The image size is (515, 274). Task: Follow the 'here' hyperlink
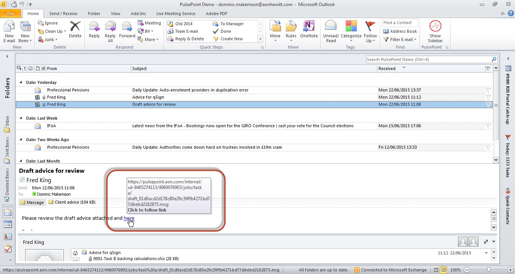pyautogui.click(x=129, y=218)
